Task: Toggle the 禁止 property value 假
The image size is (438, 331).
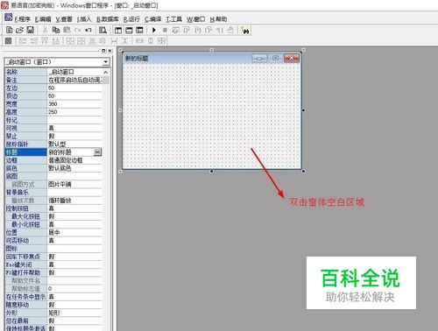Action: click(74, 136)
